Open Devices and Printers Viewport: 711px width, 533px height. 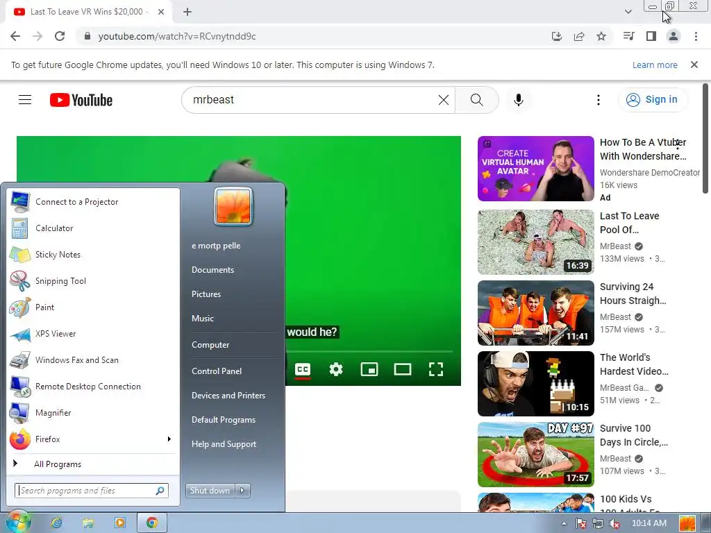pos(228,395)
